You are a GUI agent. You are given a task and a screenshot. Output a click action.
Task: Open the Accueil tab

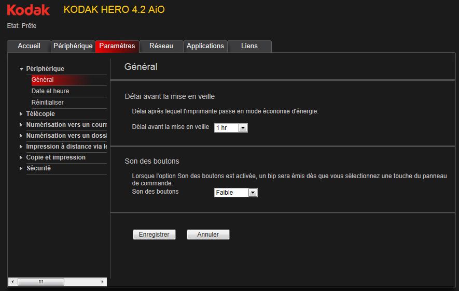pyautogui.click(x=29, y=46)
